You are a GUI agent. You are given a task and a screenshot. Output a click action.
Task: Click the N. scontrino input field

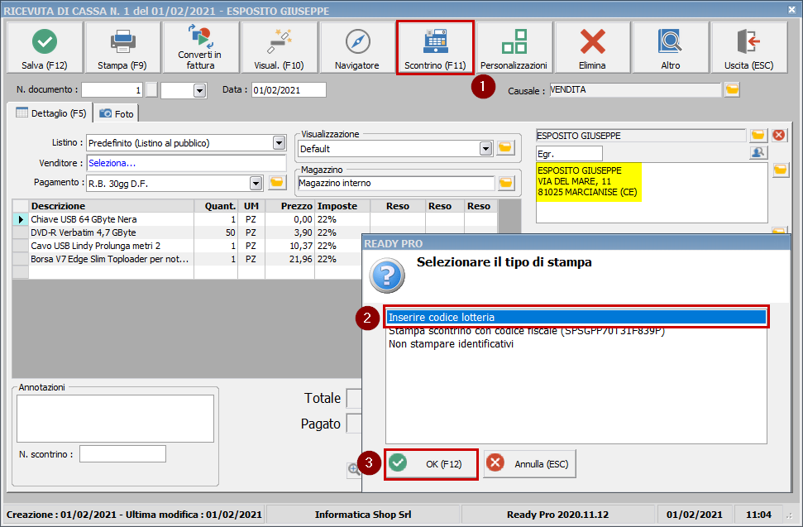122,453
